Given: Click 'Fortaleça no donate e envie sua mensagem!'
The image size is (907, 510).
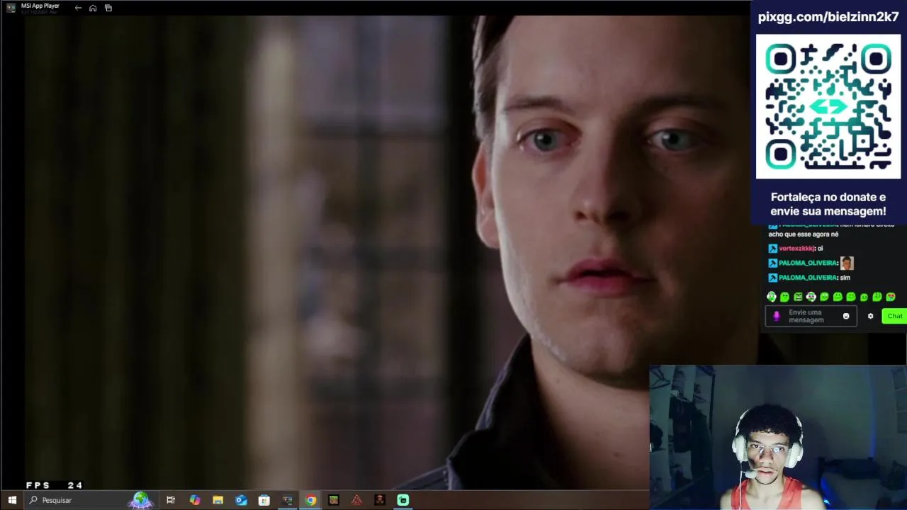Looking at the screenshot, I should [828, 204].
